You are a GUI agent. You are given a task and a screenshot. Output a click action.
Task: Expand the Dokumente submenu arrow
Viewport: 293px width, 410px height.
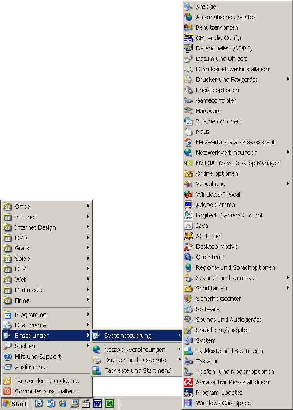[88, 325]
